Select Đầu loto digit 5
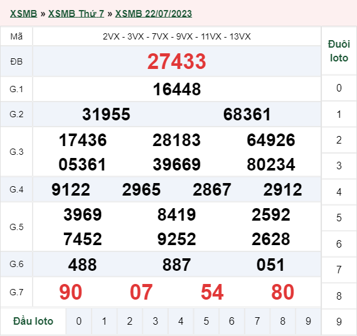357x336 pixels. point(206,321)
